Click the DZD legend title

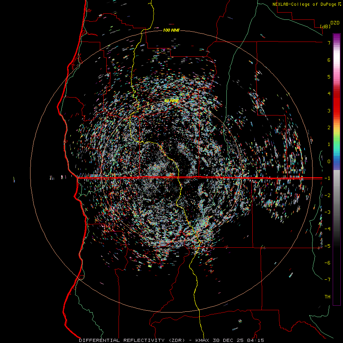coord(335,23)
